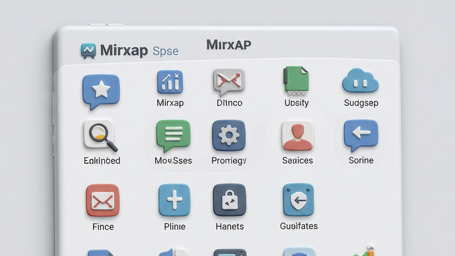The width and height of the screenshot is (455, 256).
Task: Open the Promiegy gear settings icon
Action: [x=229, y=136]
